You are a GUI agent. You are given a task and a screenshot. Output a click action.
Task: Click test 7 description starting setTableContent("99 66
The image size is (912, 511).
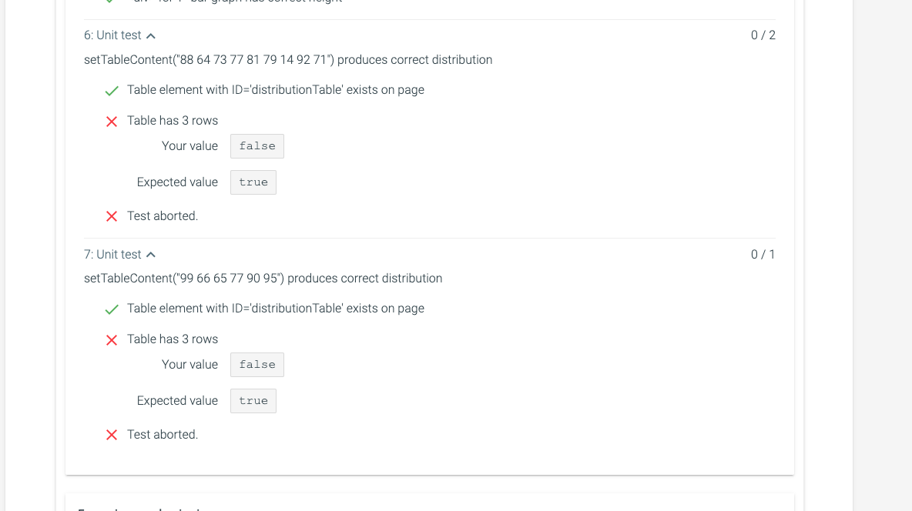[x=263, y=279]
